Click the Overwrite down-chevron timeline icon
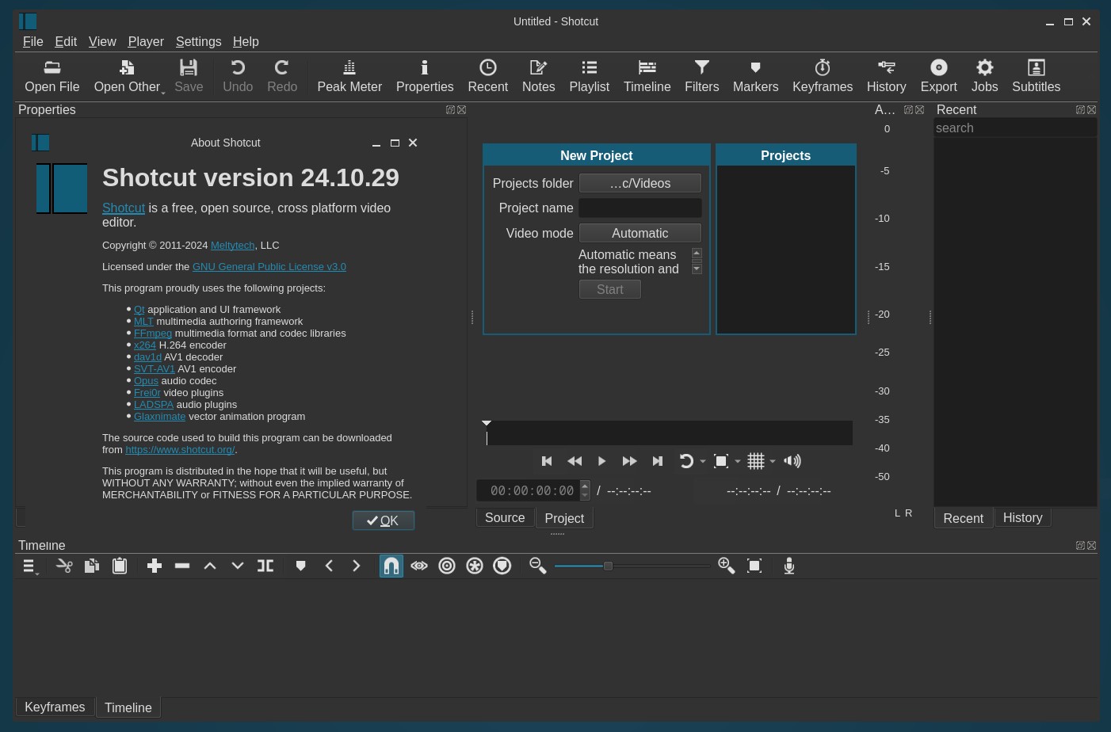The height and width of the screenshot is (732, 1111). (x=238, y=566)
